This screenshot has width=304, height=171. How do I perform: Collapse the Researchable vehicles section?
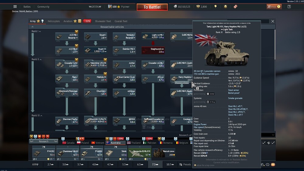coord(33,27)
